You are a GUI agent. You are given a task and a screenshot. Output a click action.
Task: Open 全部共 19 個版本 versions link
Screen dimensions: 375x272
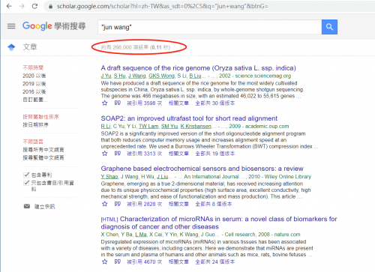[215, 154]
